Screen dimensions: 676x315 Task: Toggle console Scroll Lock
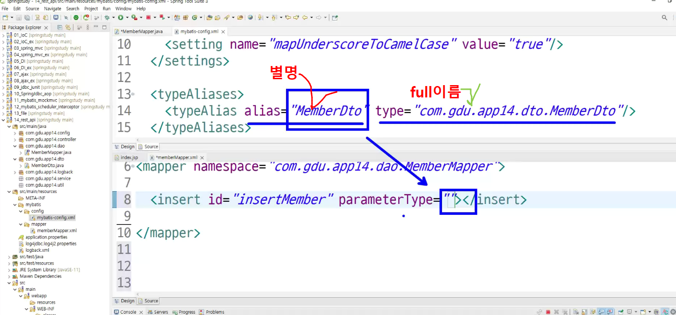pyautogui.click(x=584, y=312)
